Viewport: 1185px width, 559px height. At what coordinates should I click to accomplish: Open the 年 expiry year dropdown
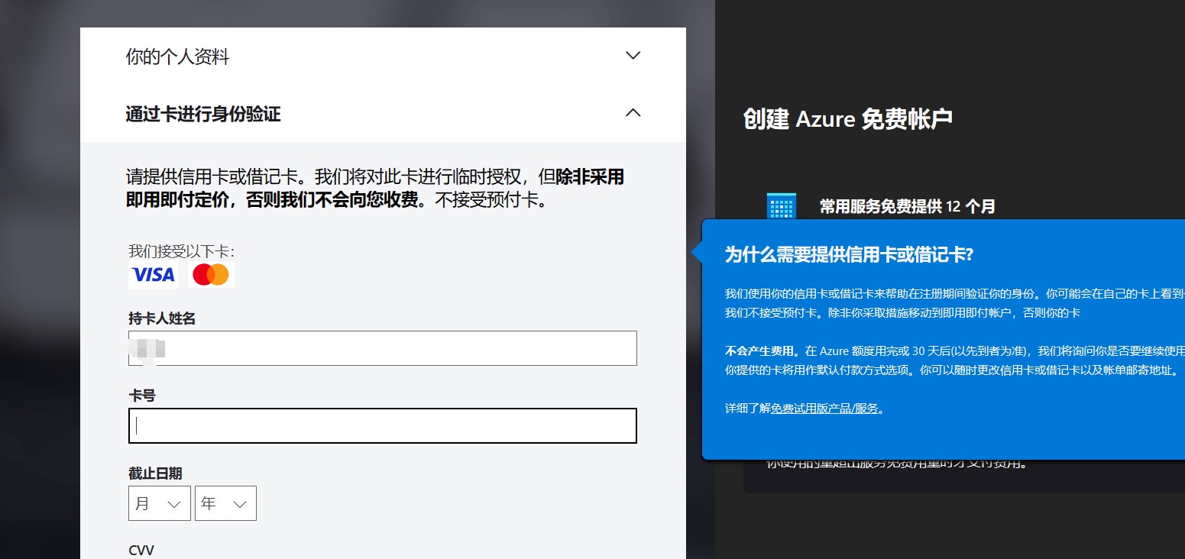tap(225, 503)
